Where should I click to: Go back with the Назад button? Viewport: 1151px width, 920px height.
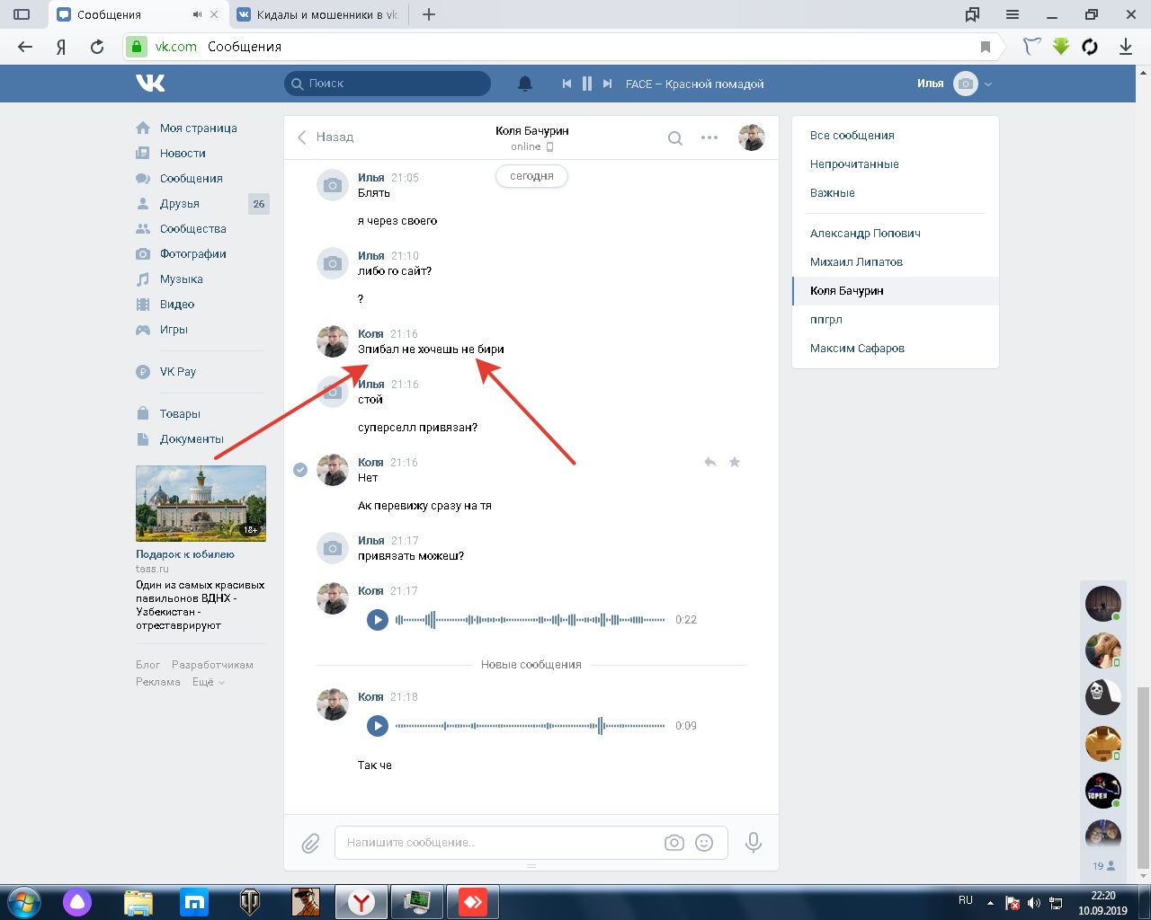coord(326,137)
